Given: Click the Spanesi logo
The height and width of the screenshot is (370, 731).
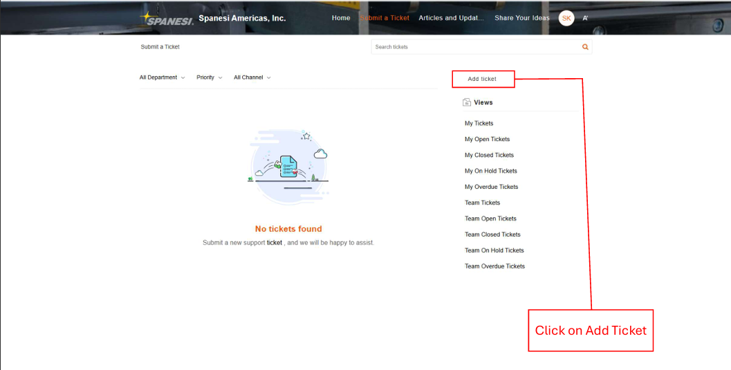Looking at the screenshot, I should pos(167,19).
